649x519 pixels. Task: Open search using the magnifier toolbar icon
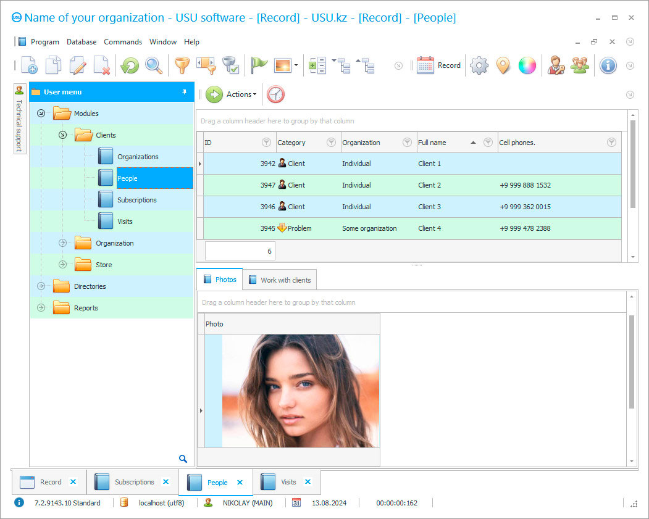click(x=153, y=65)
